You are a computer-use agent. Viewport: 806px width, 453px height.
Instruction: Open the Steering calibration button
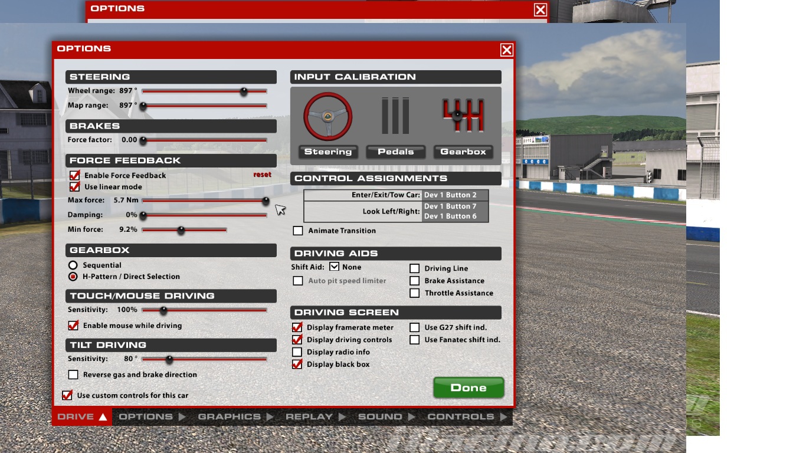tap(327, 152)
